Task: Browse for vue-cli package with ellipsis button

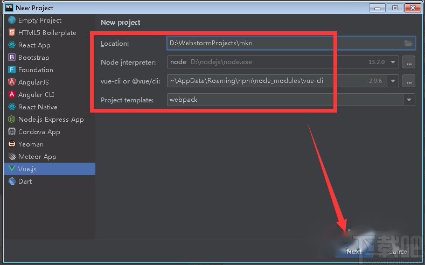Action: tap(409, 81)
